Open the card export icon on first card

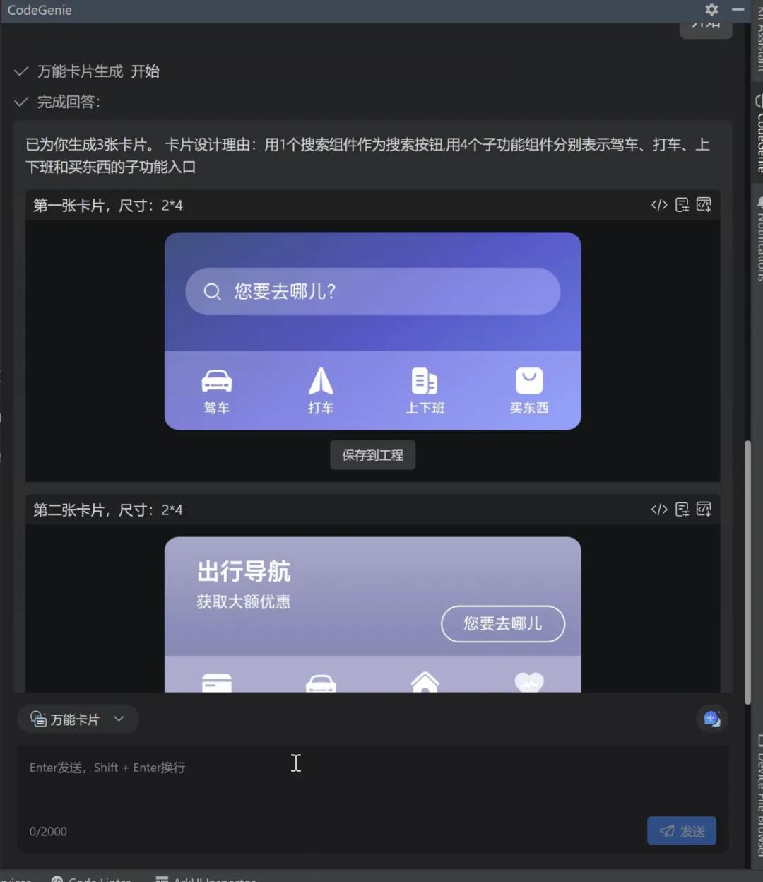pyautogui.click(x=682, y=204)
